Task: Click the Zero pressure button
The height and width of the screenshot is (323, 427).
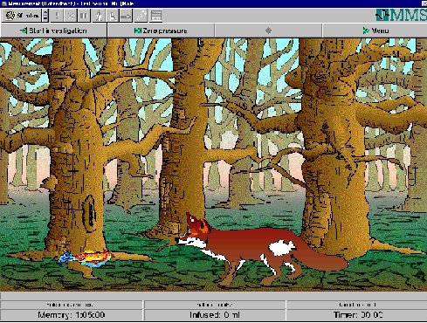Action: [161, 31]
